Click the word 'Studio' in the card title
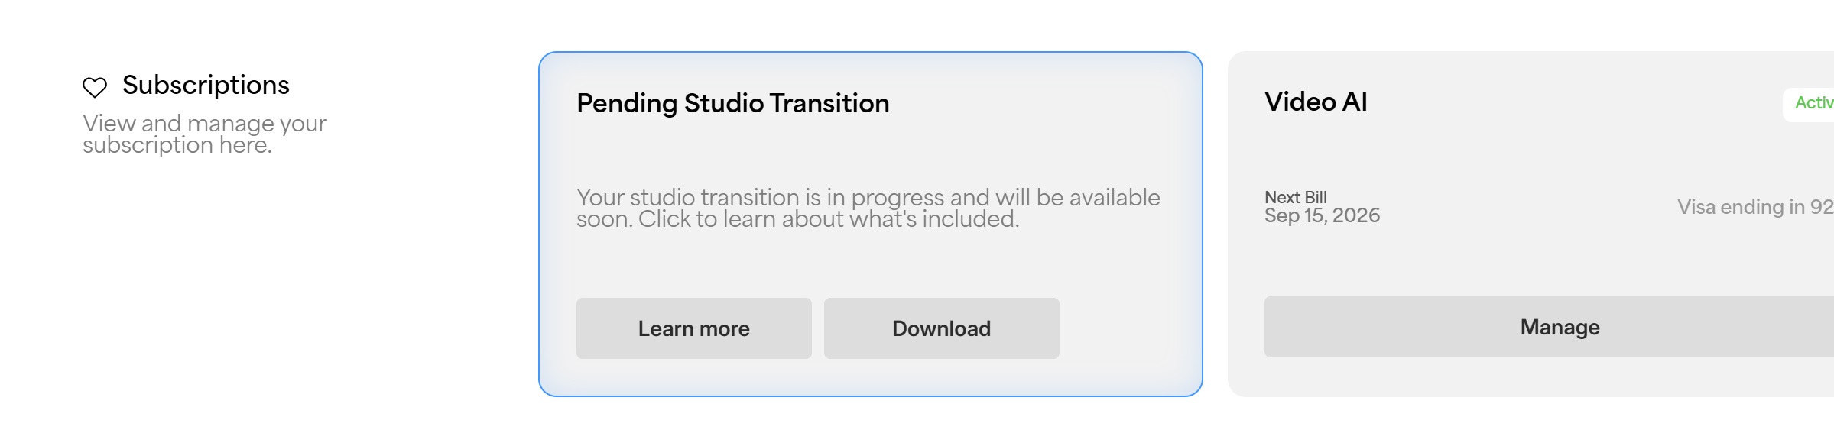Screen dimensions: 1834x446 [x=723, y=103]
